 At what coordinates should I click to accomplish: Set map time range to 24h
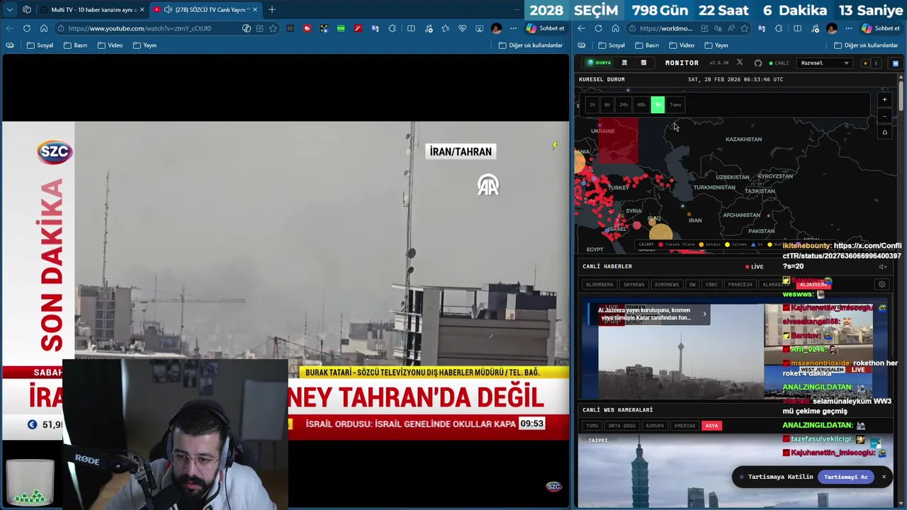point(624,105)
